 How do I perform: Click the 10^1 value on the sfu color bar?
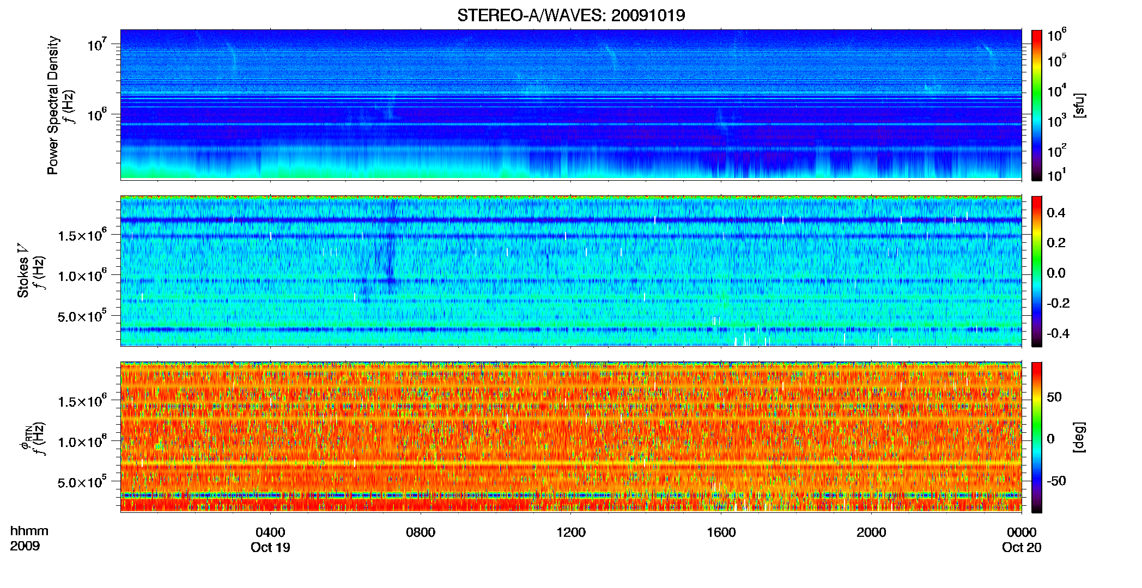click(1056, 175)
